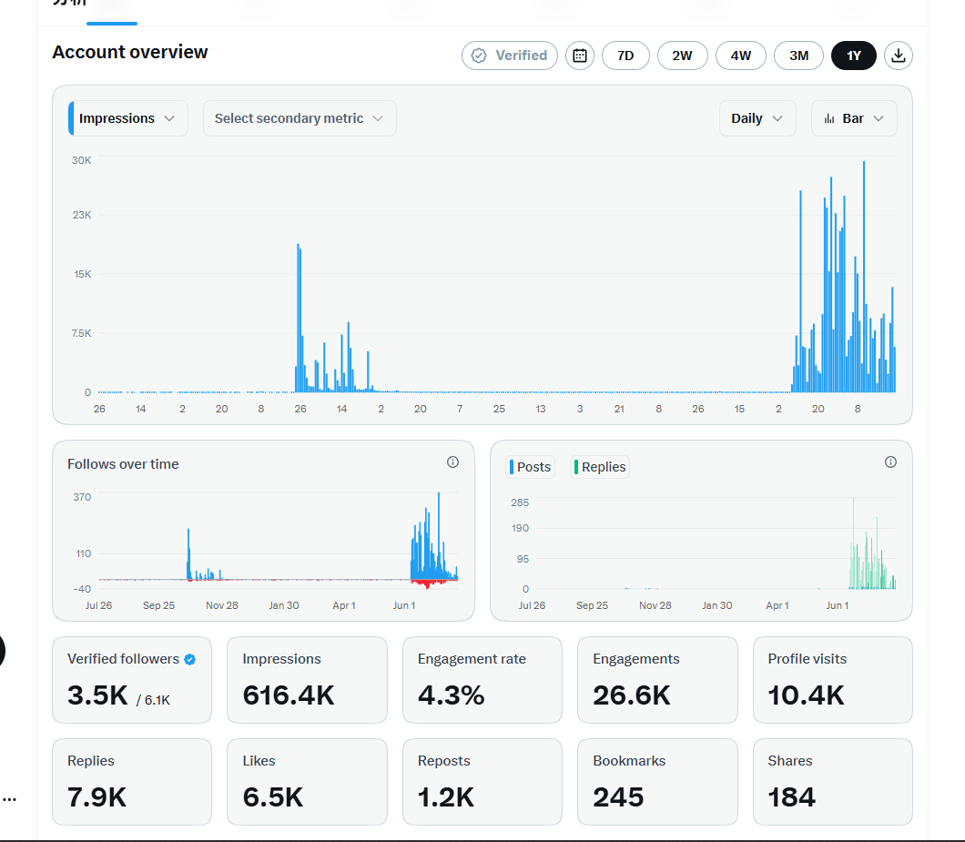Click the Profile visits 10.4K card

833,680
